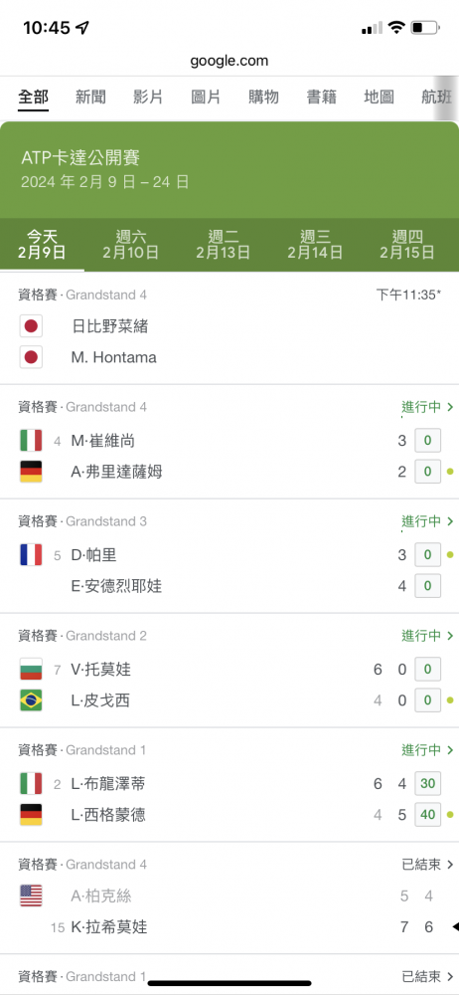Tap the Germany flag beside A·弗里達薩姆
Viewport: 459px width, 995px height.
(x=31, y=472)
